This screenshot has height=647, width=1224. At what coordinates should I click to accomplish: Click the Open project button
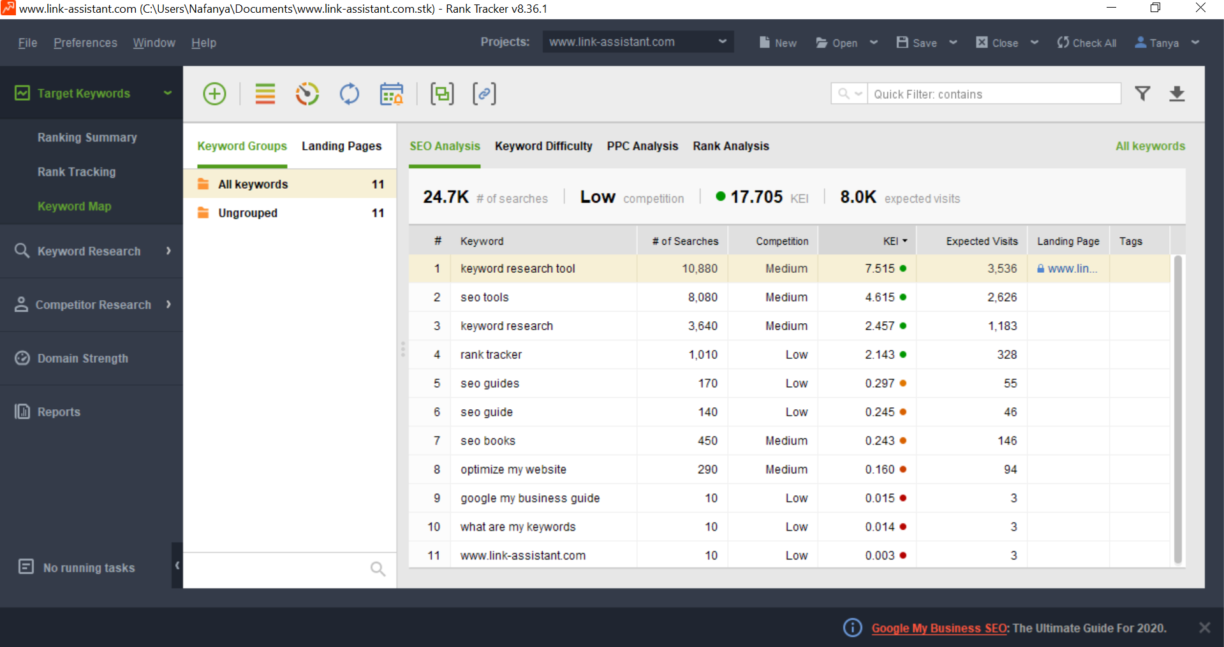pos(836,43)
